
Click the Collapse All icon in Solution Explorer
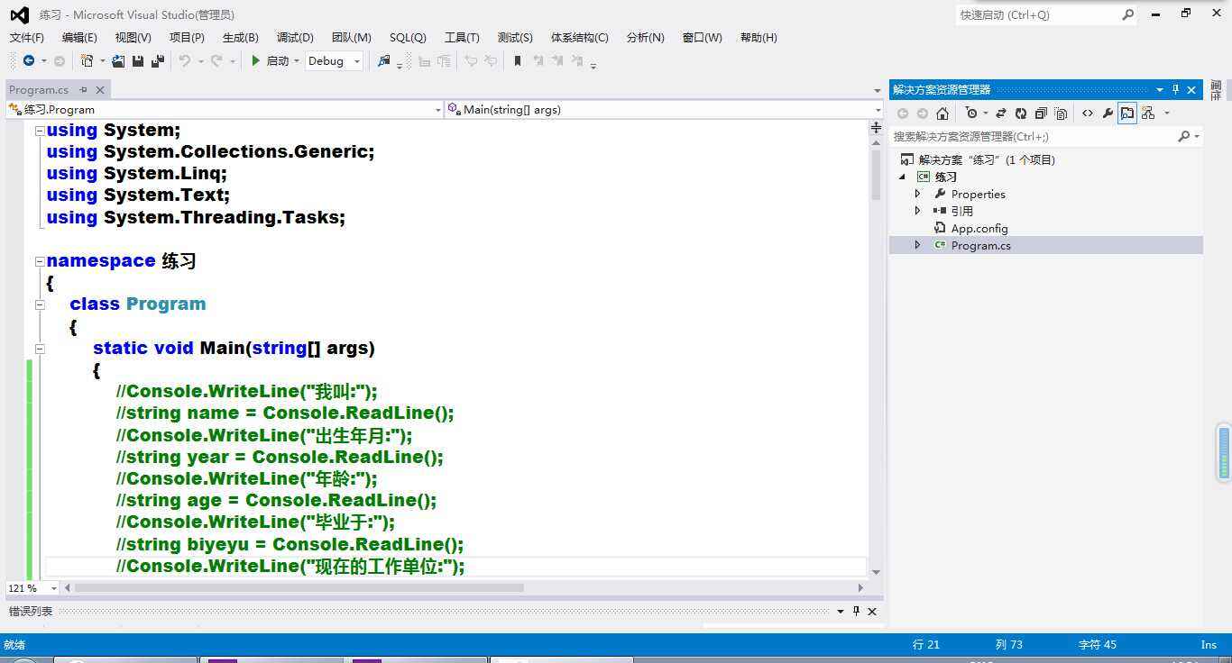(x=1041, y=114)
